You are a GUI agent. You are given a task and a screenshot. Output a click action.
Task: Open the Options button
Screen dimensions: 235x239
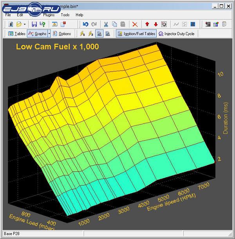click(62, 34)
